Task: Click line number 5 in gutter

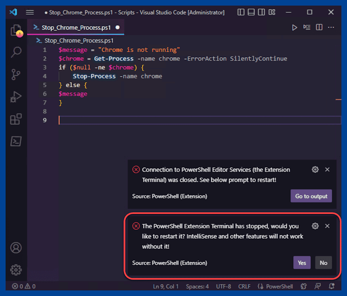Action: (x=45, y=85)
